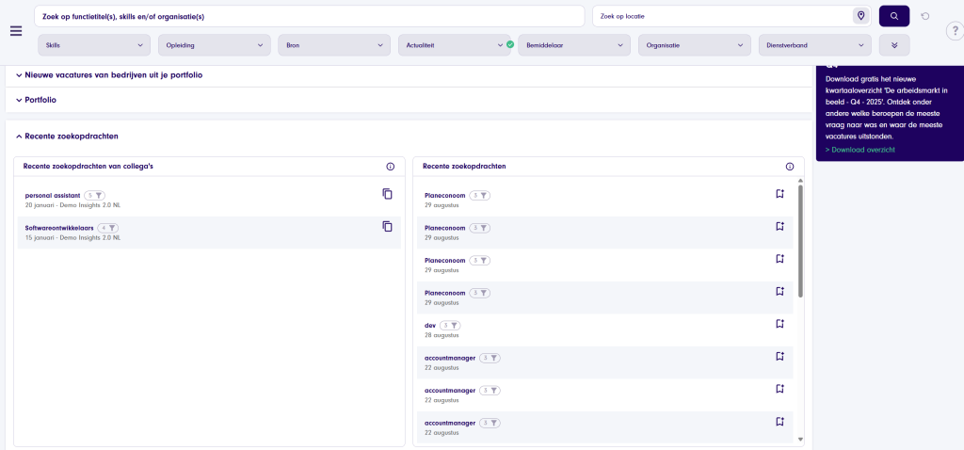This screenshot has width=964, height=450.
Task: Open the Dienstverband filter dropdown
Action: [815, 45]
